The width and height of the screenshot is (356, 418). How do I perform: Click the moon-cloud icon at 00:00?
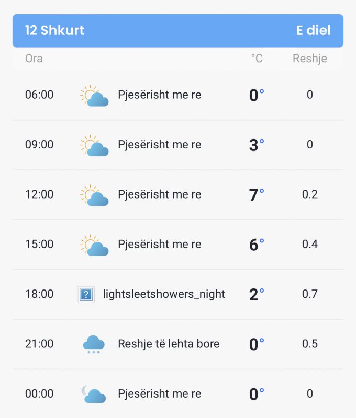(94, 394)
